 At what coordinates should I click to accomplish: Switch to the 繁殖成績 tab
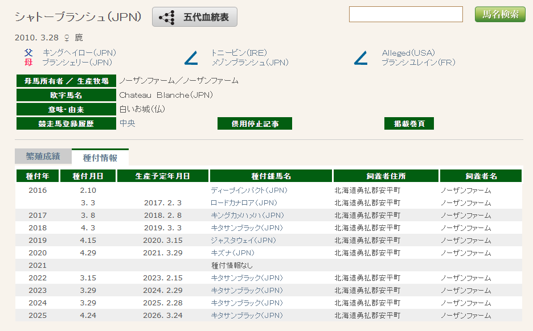pyautogui.click(x=43, y=156)
